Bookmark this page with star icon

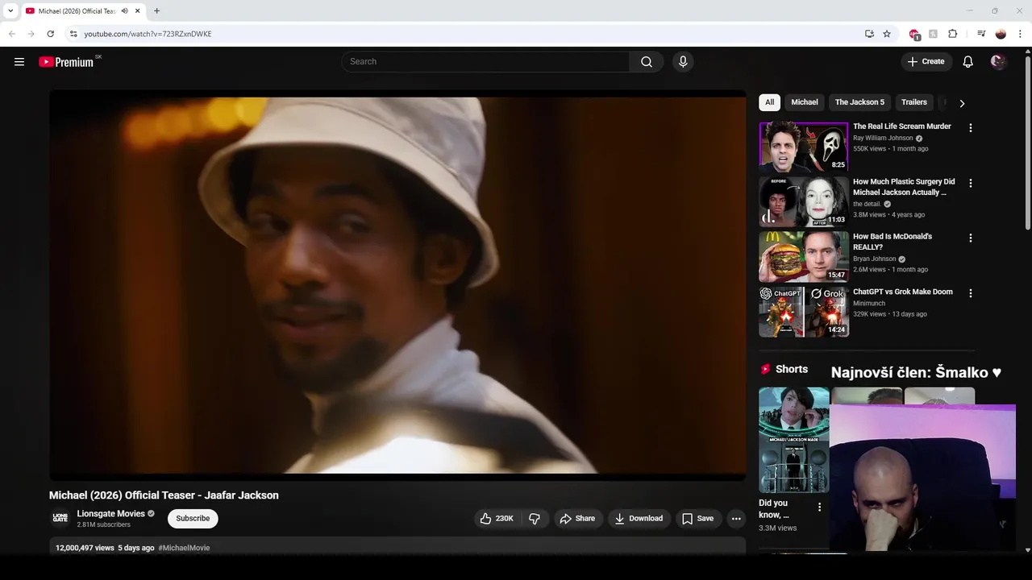pos(887,34)
